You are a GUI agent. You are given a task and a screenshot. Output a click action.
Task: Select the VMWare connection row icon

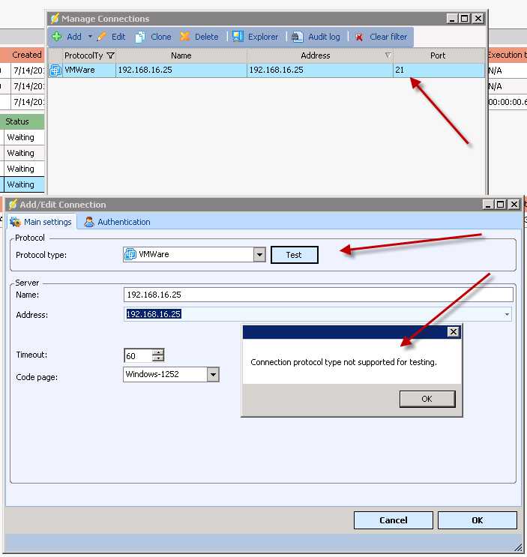[55, 70]
